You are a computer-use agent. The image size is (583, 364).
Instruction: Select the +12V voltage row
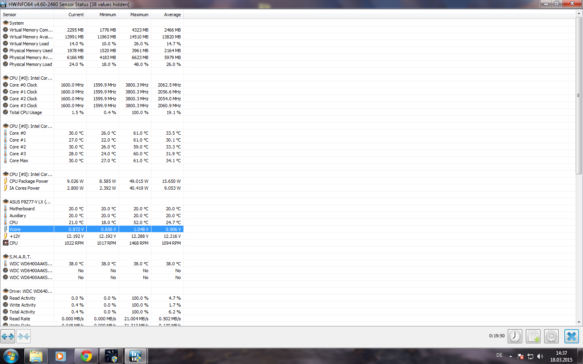pyautogui.click(x=92, y=236)
